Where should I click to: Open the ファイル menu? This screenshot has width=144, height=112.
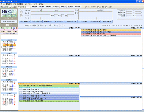point(3,4)
